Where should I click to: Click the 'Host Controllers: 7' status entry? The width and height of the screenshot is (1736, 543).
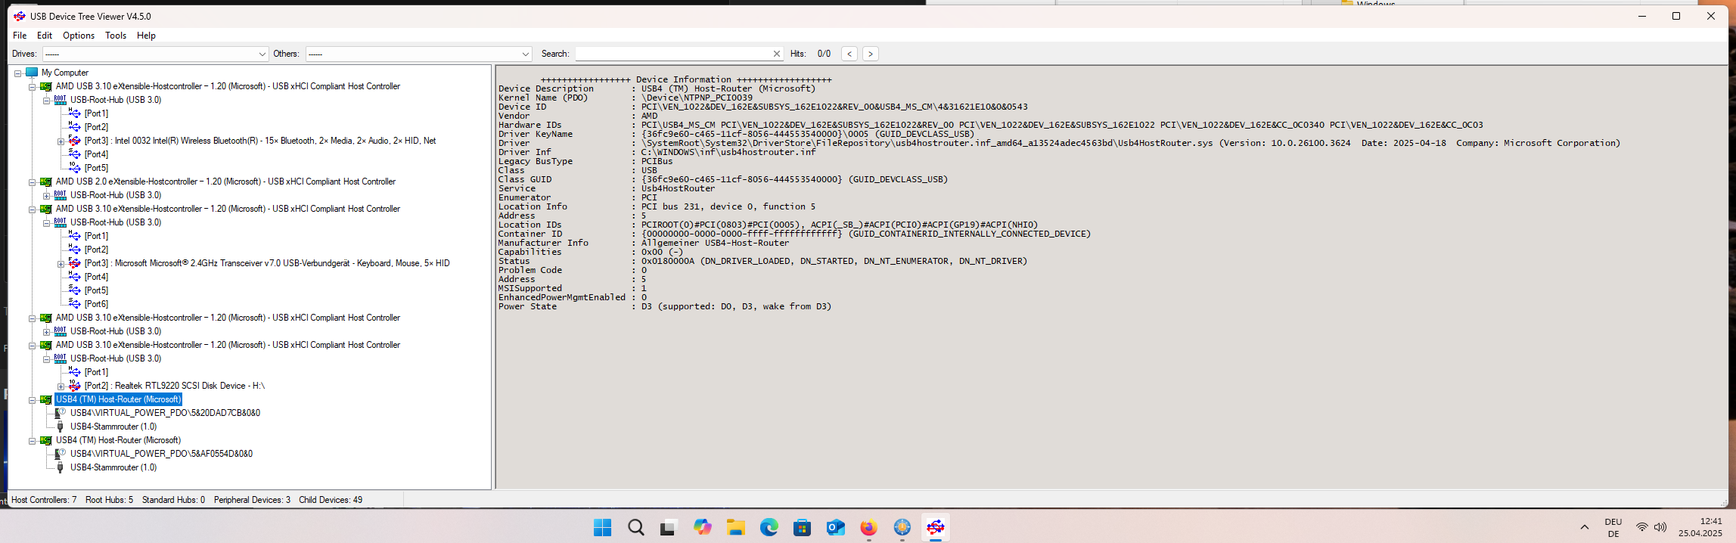[x=44, y=500]
